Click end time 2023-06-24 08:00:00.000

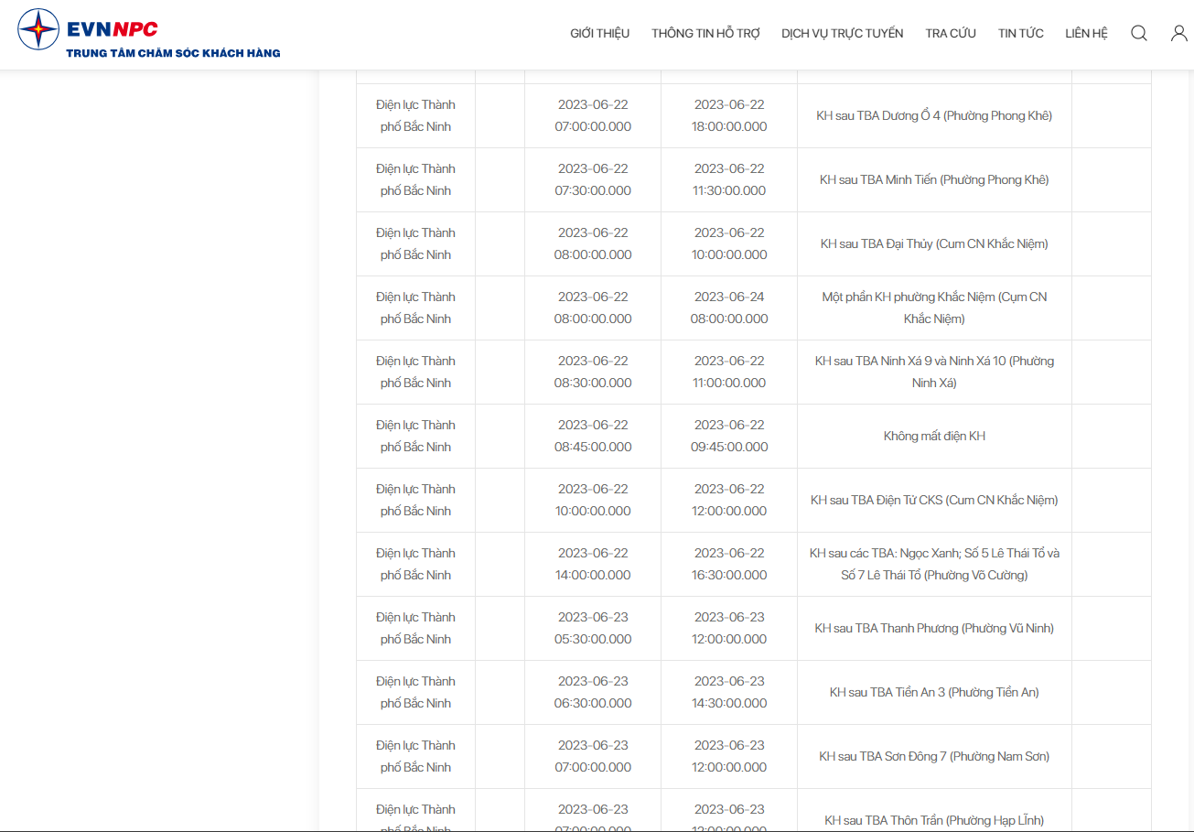pos(729,308)
